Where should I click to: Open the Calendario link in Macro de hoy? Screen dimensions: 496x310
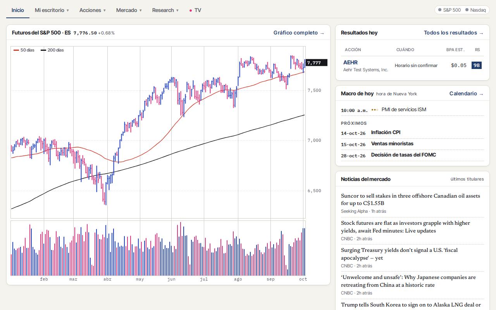pos(467,93)
